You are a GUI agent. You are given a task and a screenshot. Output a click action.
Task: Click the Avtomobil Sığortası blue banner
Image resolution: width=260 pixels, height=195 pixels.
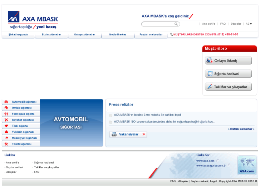(72, 123)
